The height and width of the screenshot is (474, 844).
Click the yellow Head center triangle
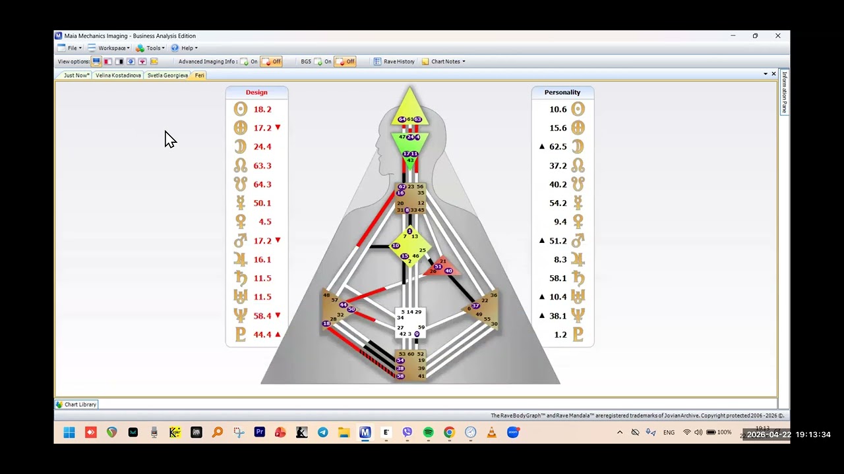[409, 108]
